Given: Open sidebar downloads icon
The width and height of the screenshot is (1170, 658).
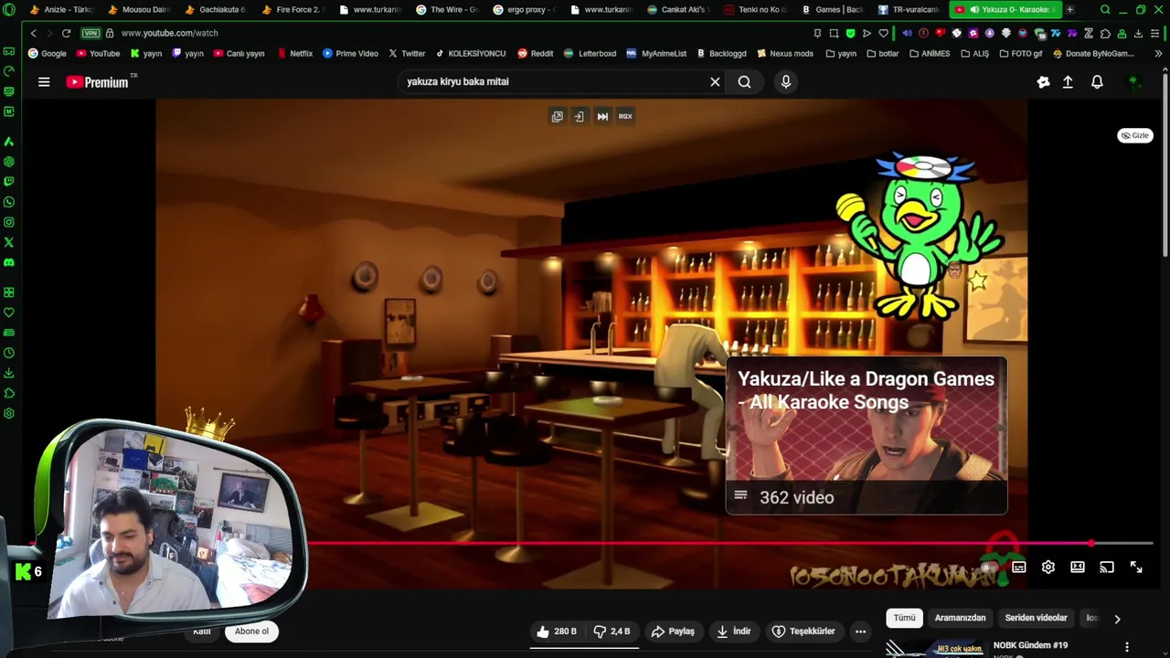Looking at the screenshot, I should point(9,373).
